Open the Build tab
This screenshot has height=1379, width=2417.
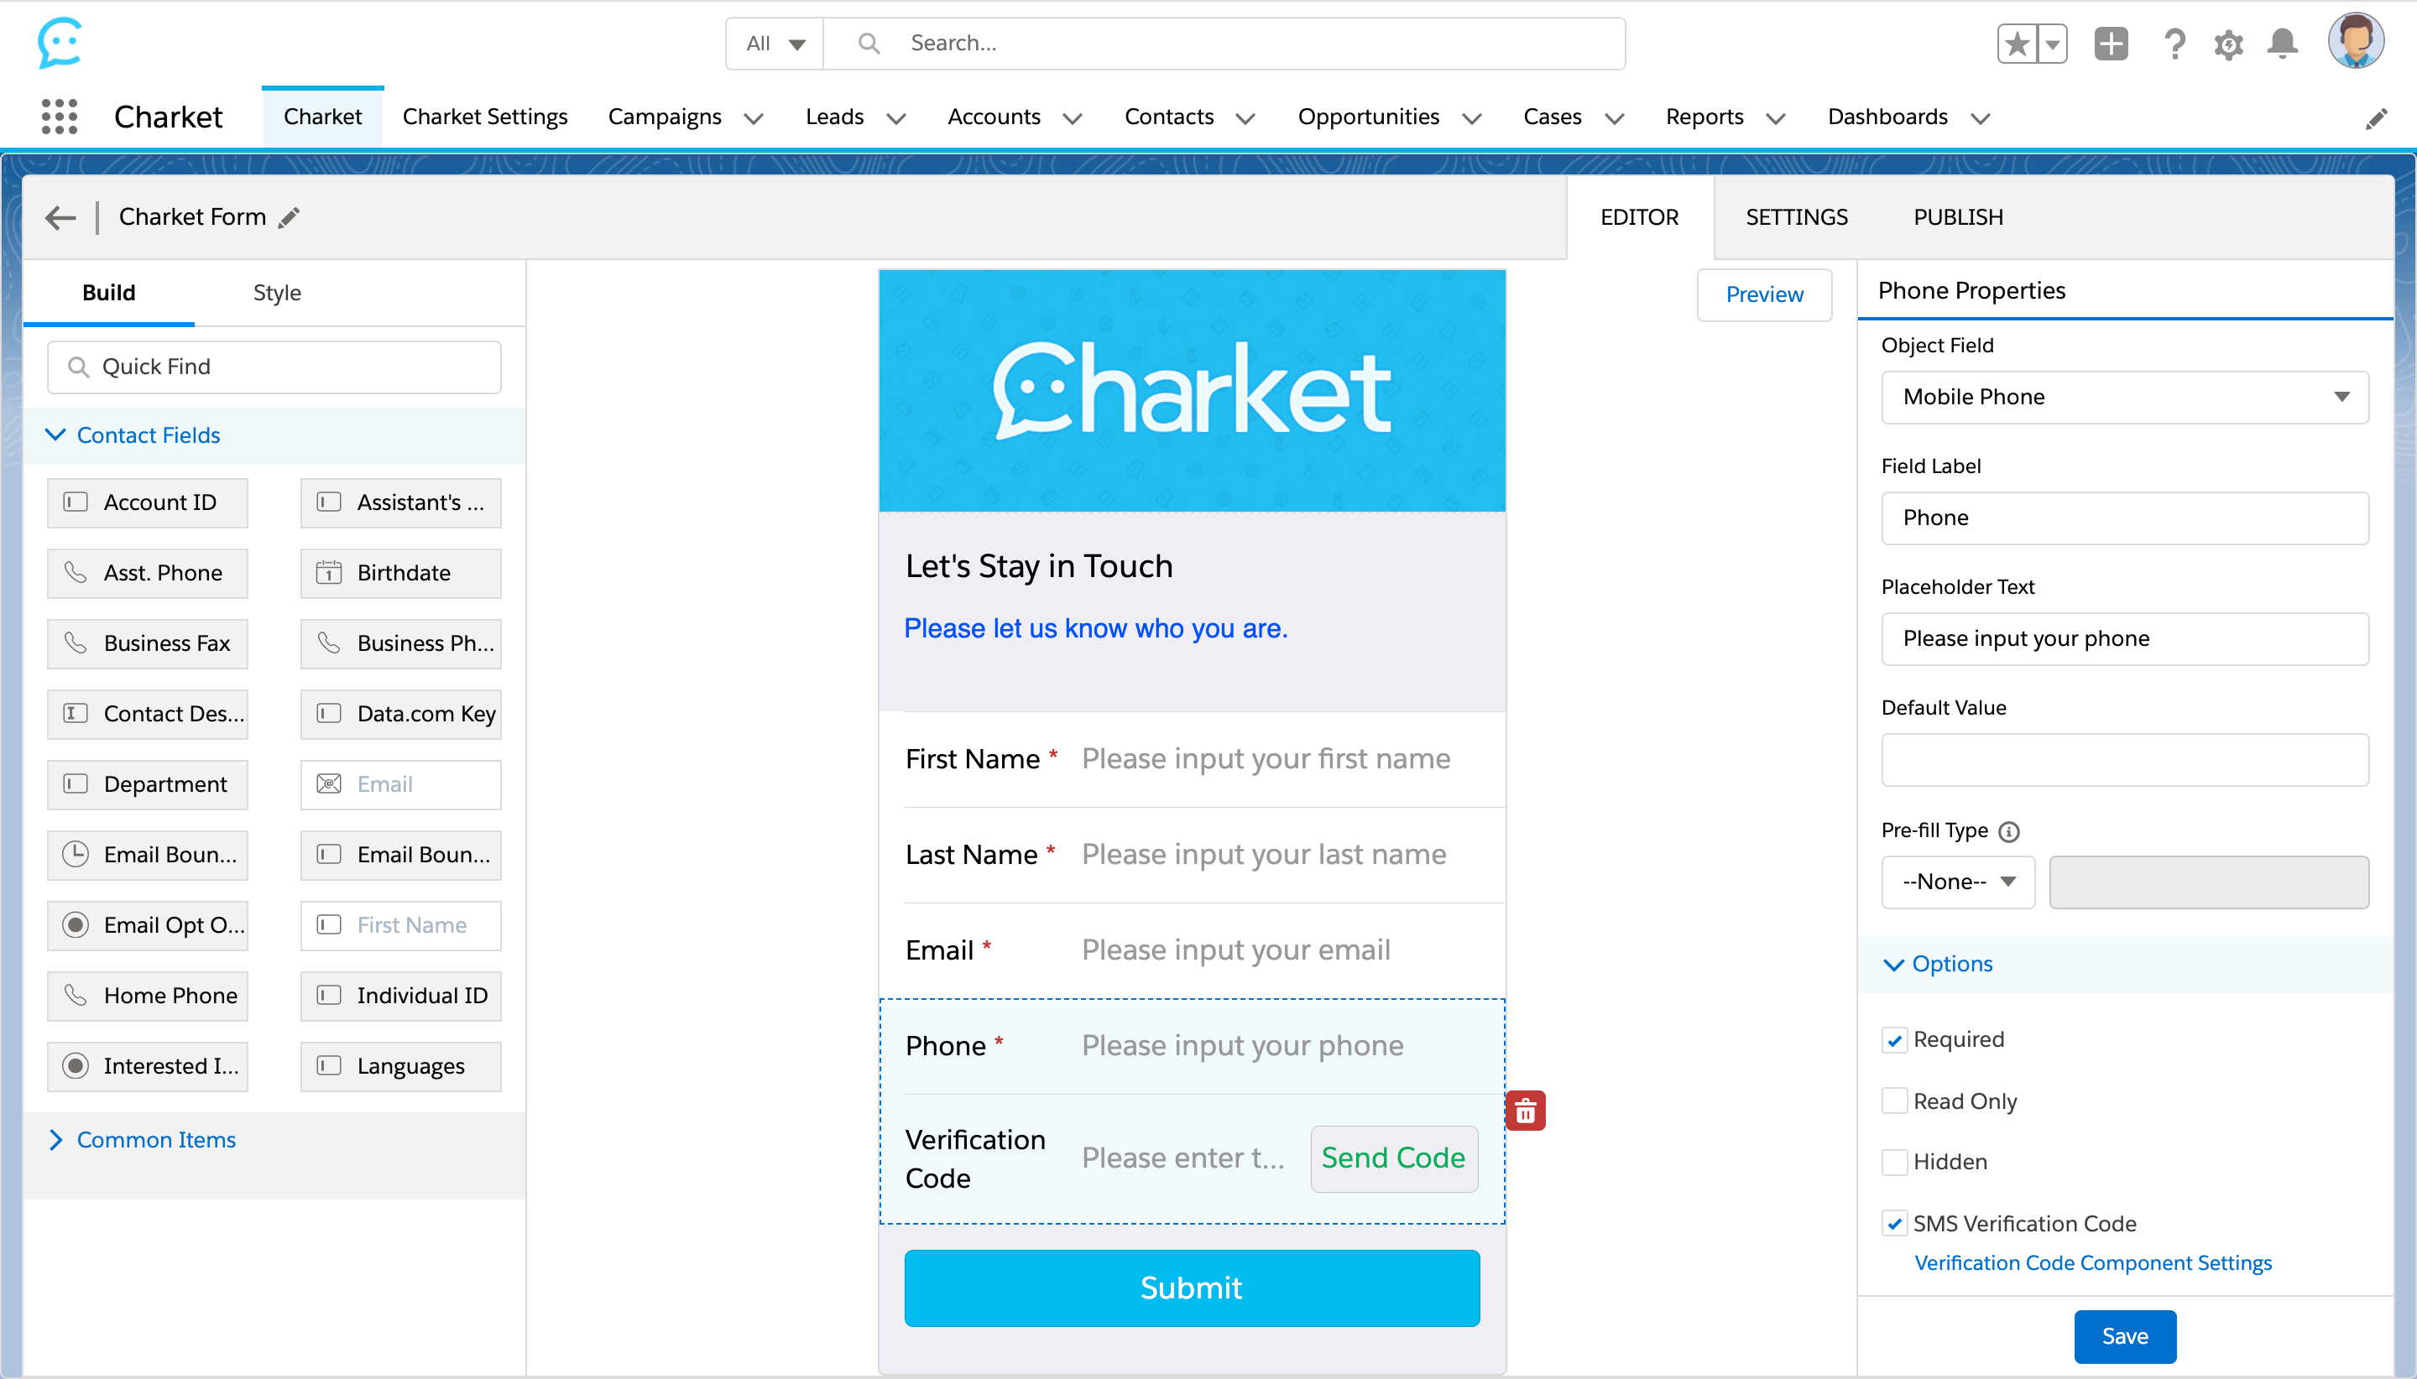click(x=109, y=293)
